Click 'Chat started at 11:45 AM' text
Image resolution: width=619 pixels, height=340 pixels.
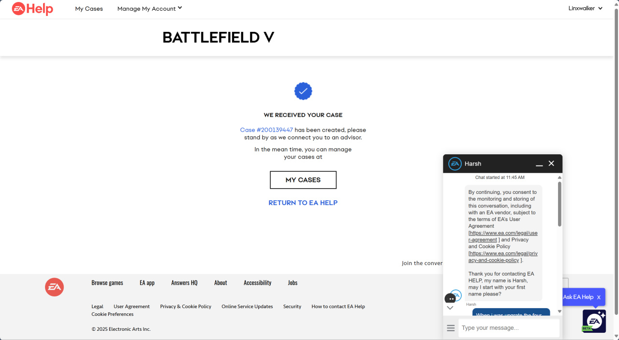point(500,177)
